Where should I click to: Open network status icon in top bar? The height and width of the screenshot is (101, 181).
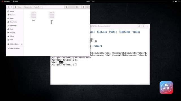click(173, 1)
